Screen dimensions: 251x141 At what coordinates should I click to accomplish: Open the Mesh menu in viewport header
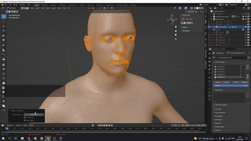[x=48, y=8]
